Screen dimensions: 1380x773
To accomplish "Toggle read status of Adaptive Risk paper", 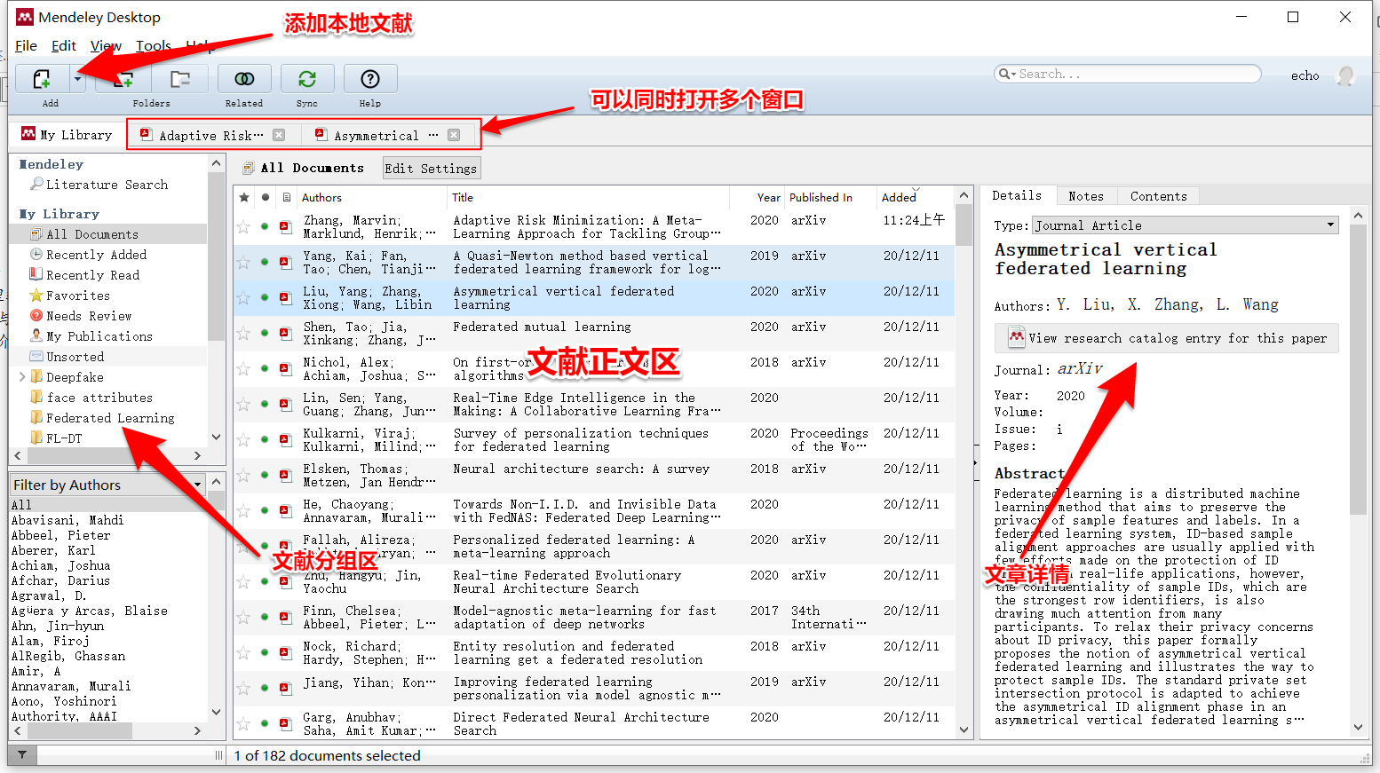I will (265, 226).
